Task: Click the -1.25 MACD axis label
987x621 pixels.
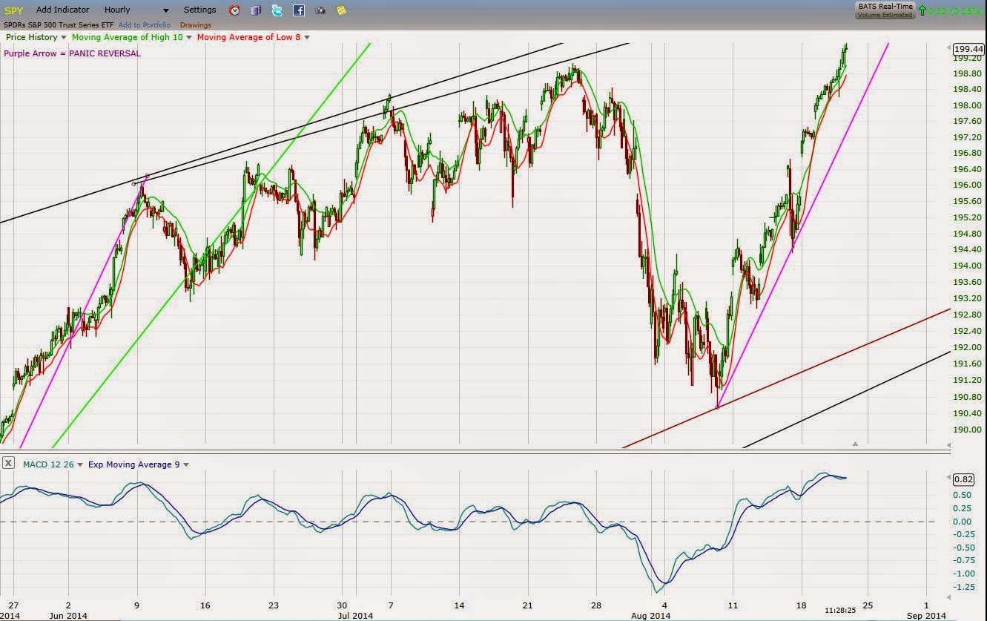Action: (x=965, y=587)
